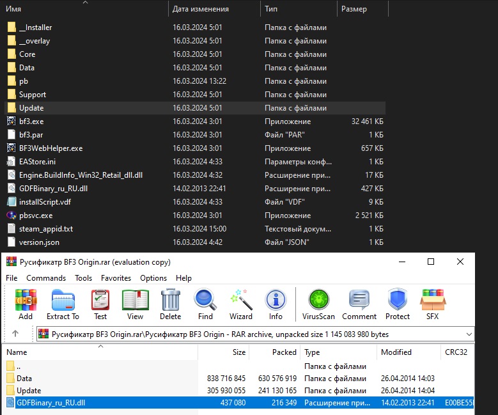Click the version.json file icon
The image size is (498, 415).
pyautogui.click(x=12, y=242)
